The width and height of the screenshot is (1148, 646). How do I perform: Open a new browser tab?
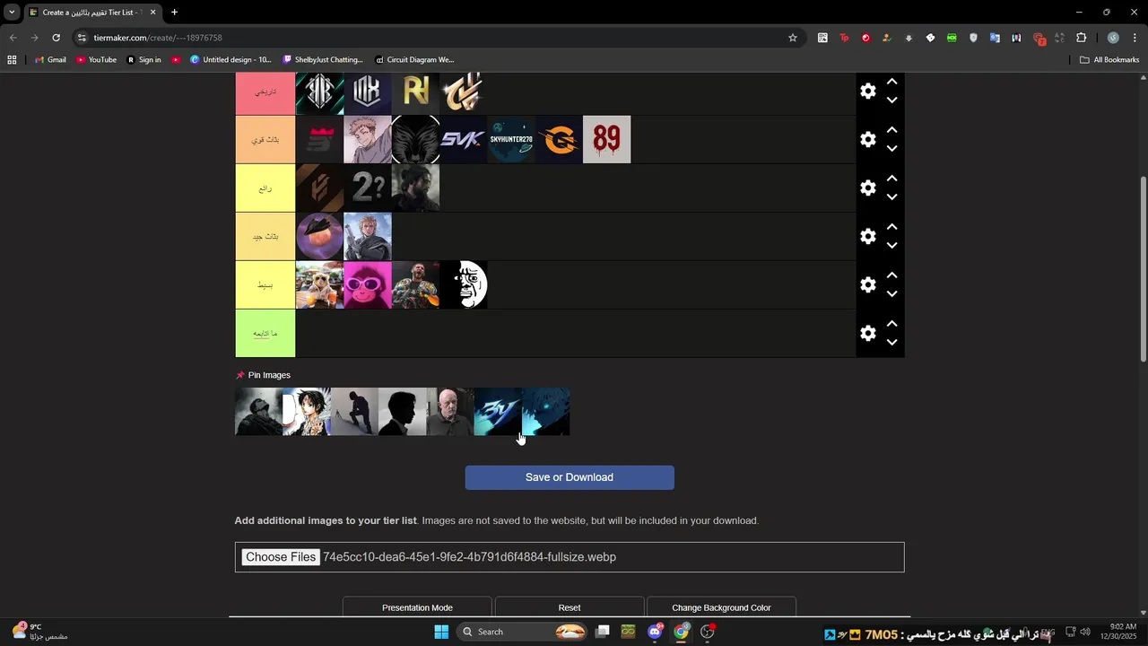pyautogui.click(x=174, y=13)
